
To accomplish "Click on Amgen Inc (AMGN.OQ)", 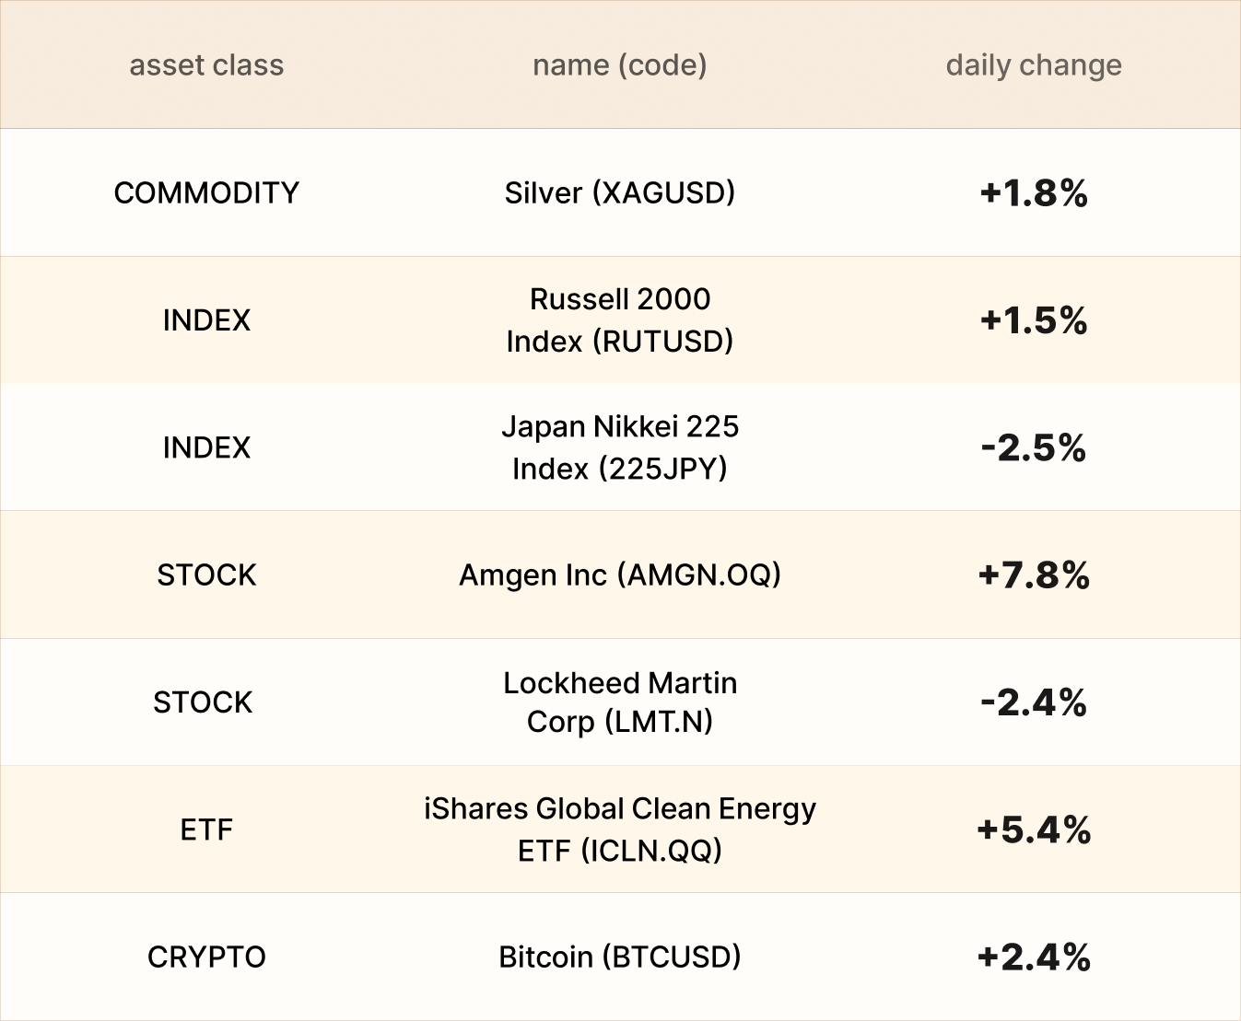I will pyautogui.click(x=619, y=574).
